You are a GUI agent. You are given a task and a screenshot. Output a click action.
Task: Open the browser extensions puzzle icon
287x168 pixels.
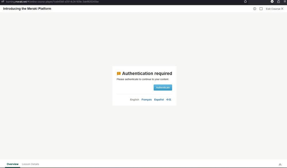(x=279, y=2)
